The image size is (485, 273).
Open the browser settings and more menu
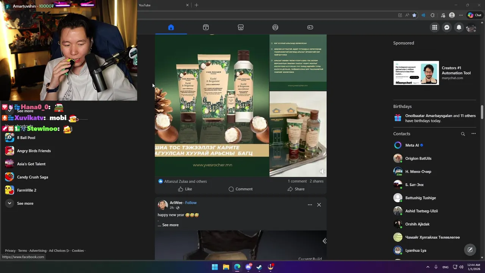coord(461,15)
